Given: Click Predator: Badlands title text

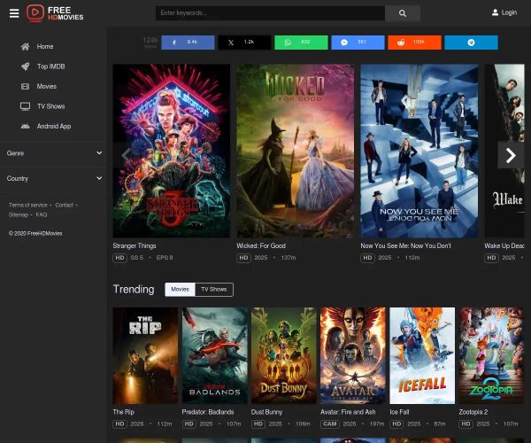Looking at the screenshot, I should [208, 412].
